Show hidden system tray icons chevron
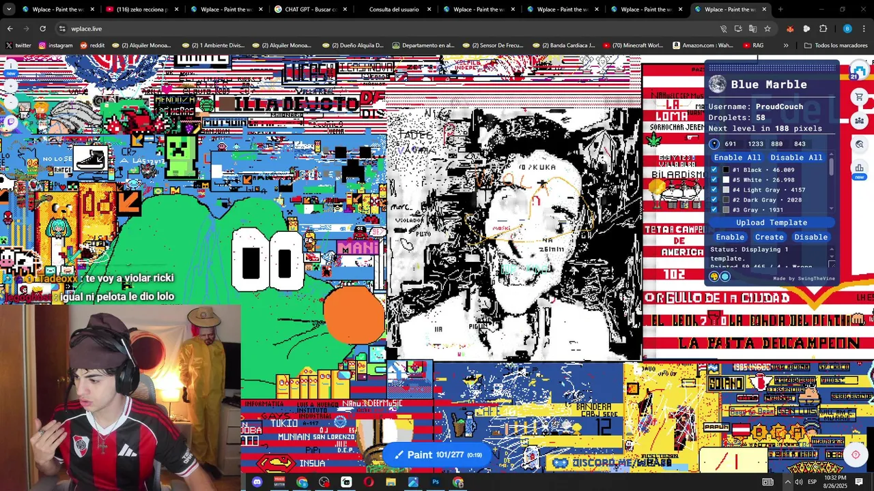Image resolution: width=874 pixels, height=491 pixels. pos(787,482)
